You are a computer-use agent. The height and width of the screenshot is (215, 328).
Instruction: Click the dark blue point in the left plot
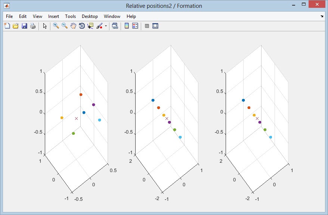pos(84,113)
